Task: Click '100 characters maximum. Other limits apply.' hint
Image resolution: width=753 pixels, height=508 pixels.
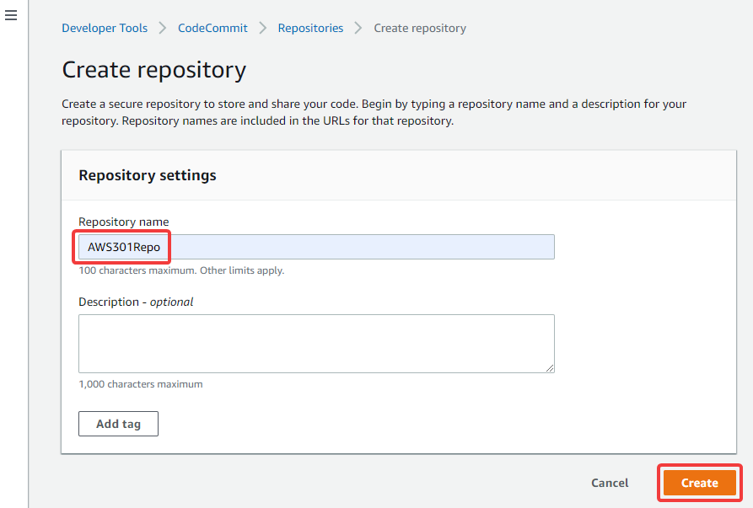Action: [181, 270]
